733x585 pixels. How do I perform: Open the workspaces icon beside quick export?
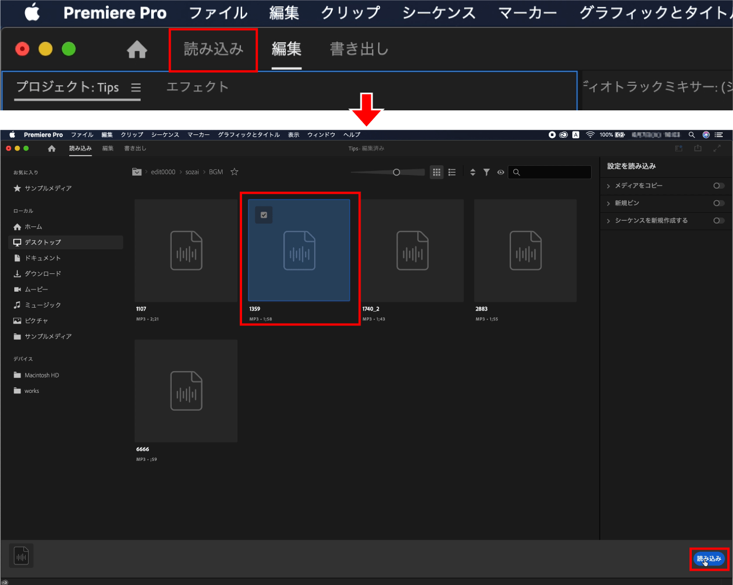679,149
